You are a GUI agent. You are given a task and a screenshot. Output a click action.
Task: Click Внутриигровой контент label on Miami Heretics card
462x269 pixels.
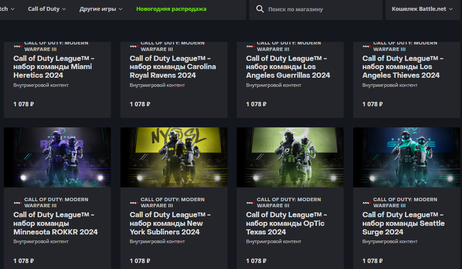41,85
